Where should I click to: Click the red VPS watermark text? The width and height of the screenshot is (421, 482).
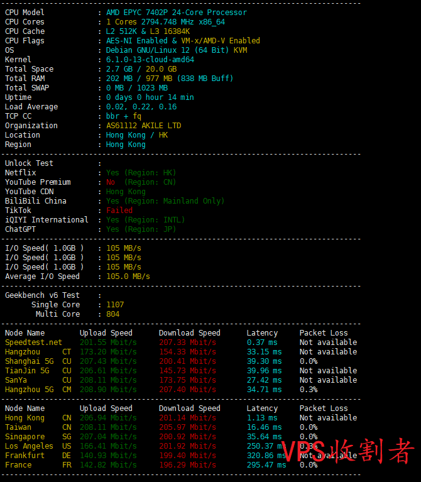[347, 451]
